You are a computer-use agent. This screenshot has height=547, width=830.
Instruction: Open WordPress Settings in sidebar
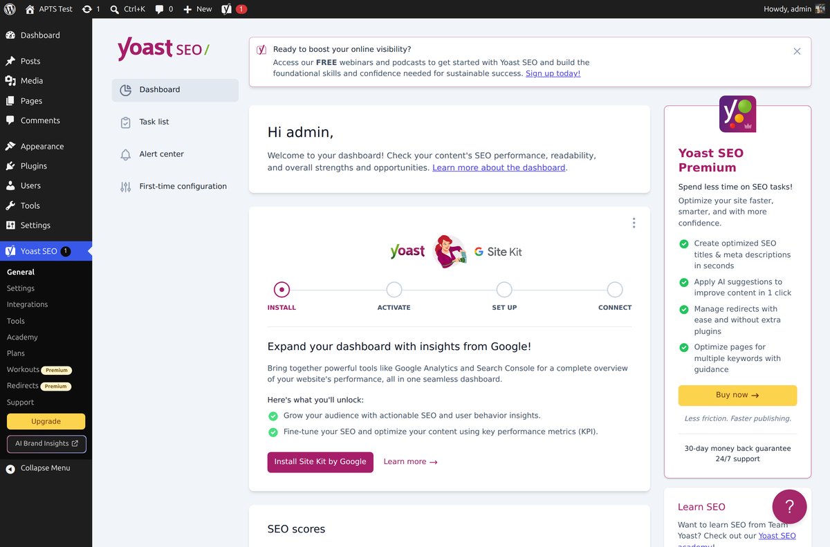[46, 225]
